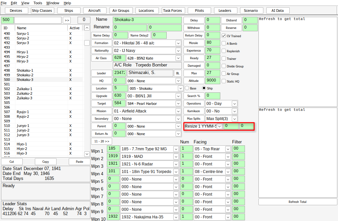Click the Altitude field showing 9000

212,81
